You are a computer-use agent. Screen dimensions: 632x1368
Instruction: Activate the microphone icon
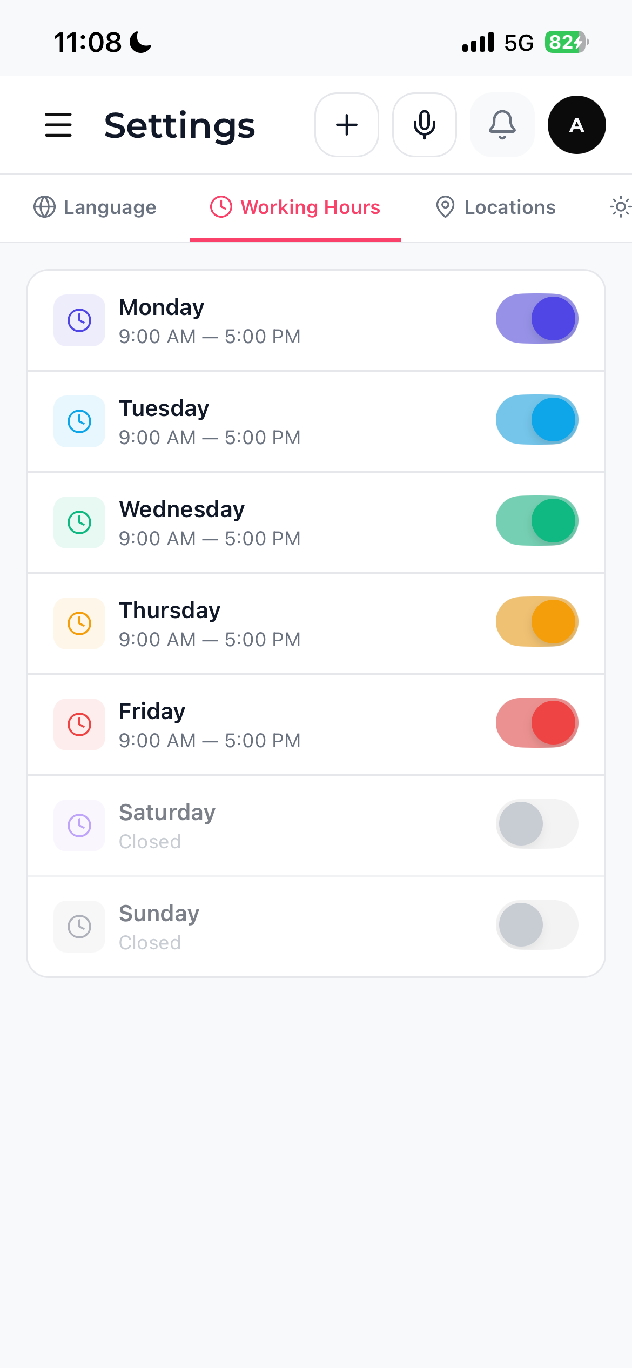(424, 125)
